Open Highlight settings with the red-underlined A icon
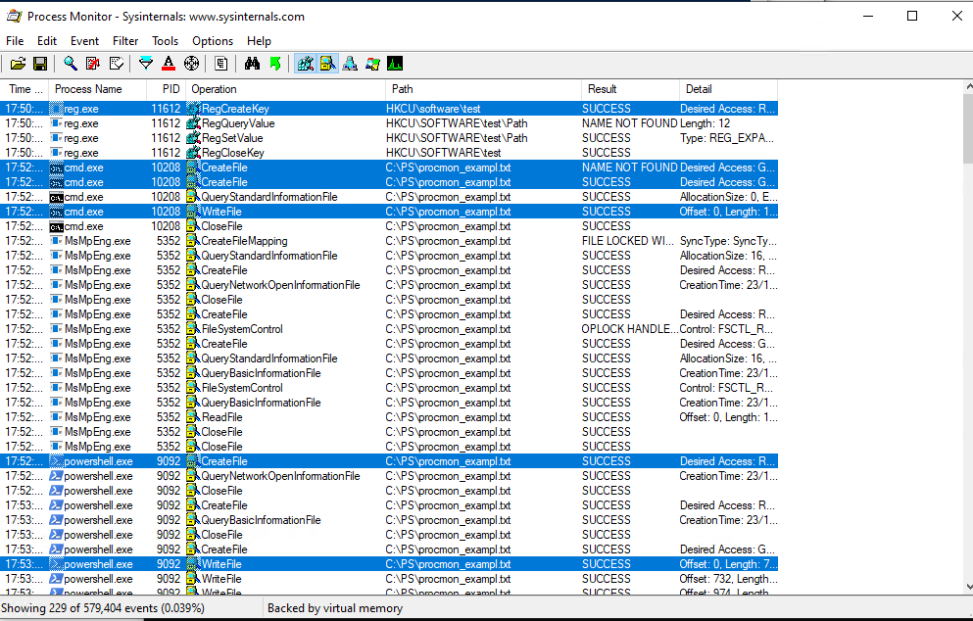This screenshot has width=973, height=621. pyautogui.click(x=169, y=64)
